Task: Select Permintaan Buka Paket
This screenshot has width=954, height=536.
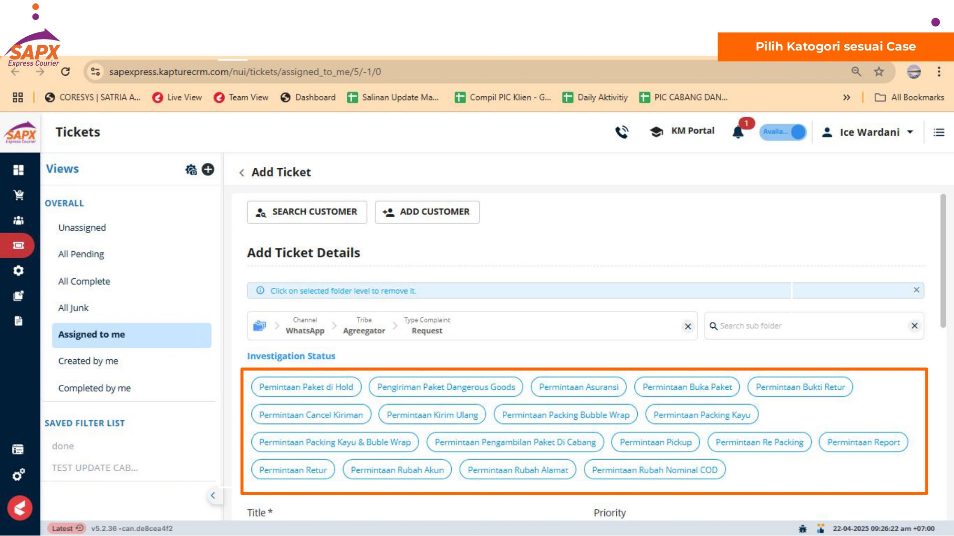Action: pyautogui.click(x=687, y=387)
